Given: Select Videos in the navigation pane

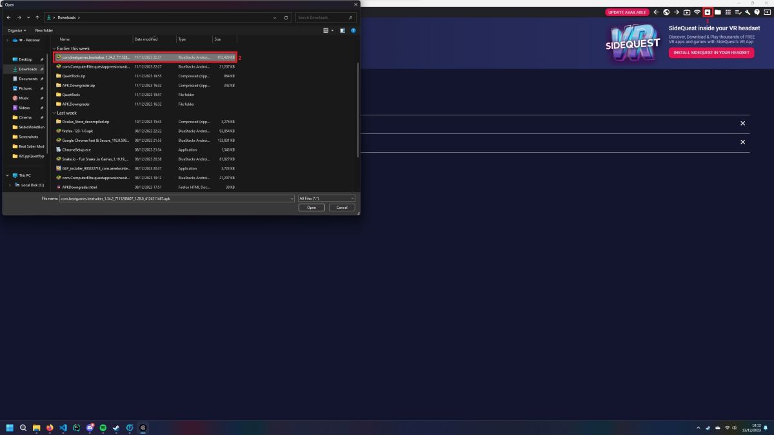Looking at the screenshot, I should click(x=24, y=108).
